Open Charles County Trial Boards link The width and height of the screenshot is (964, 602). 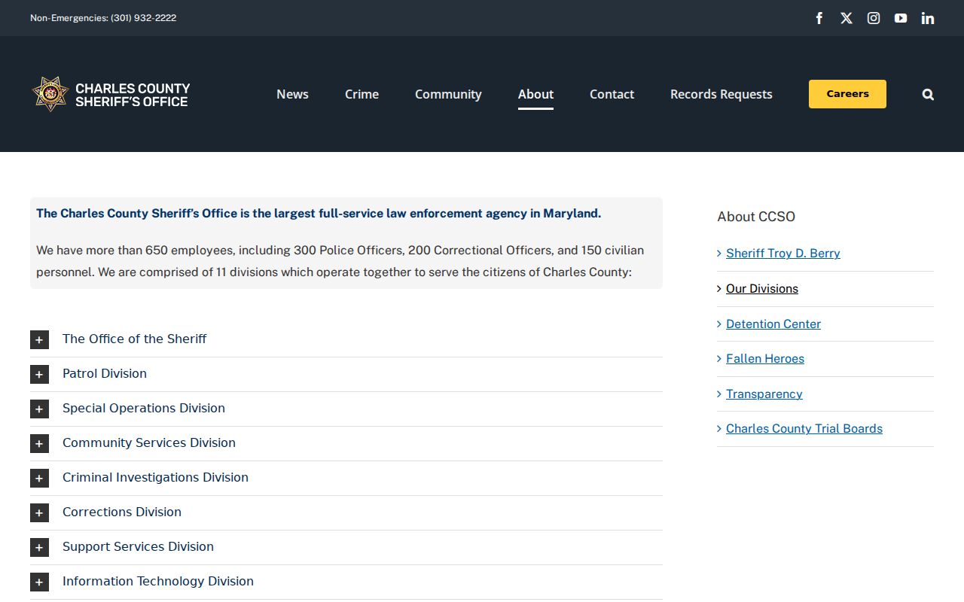pos(804,429)
